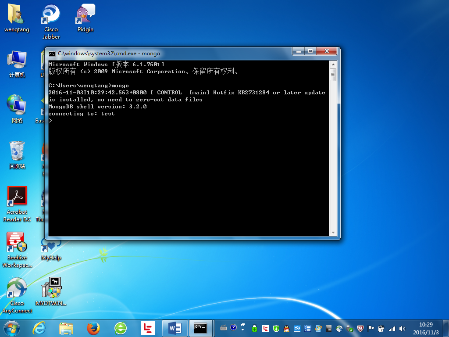This screenshot has height=337, width=449.
Task: Open the Action Center flag tray icon
Action: point(371,328)
